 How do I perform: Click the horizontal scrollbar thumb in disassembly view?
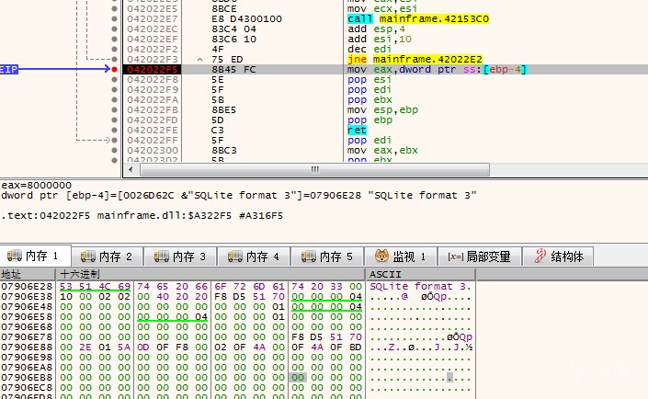click(x=315, y=169)
